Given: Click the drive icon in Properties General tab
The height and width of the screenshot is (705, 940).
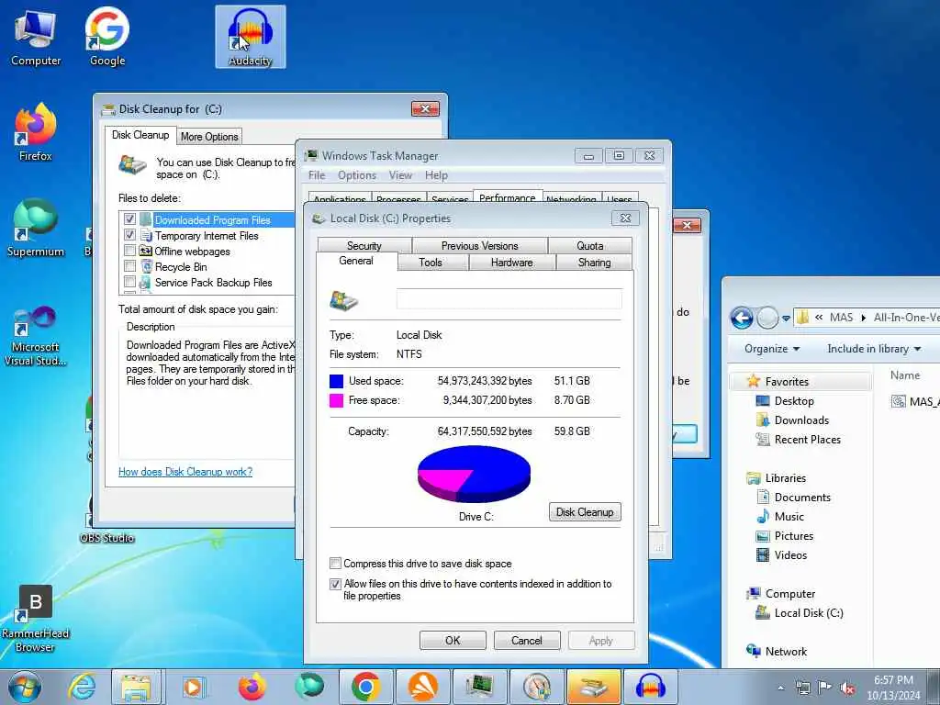Looking at the screenshot, I should (x=344, y=300).
